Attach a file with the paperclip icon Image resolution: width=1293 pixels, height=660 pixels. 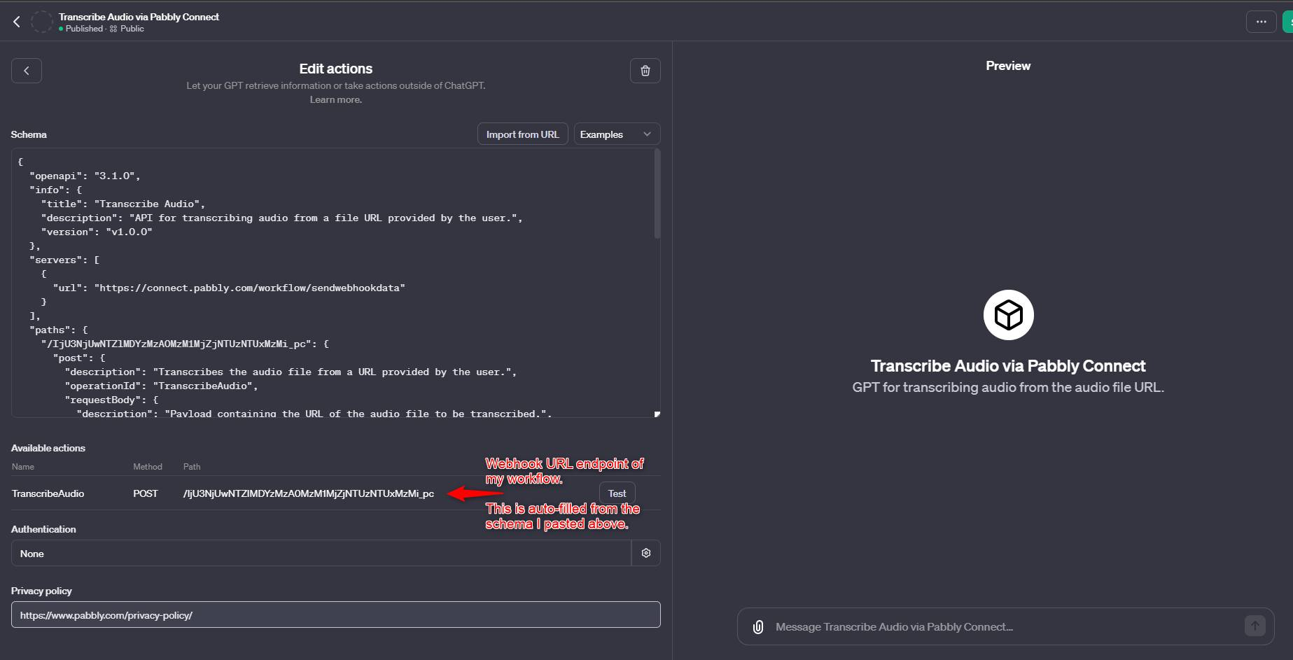point(758,627)
